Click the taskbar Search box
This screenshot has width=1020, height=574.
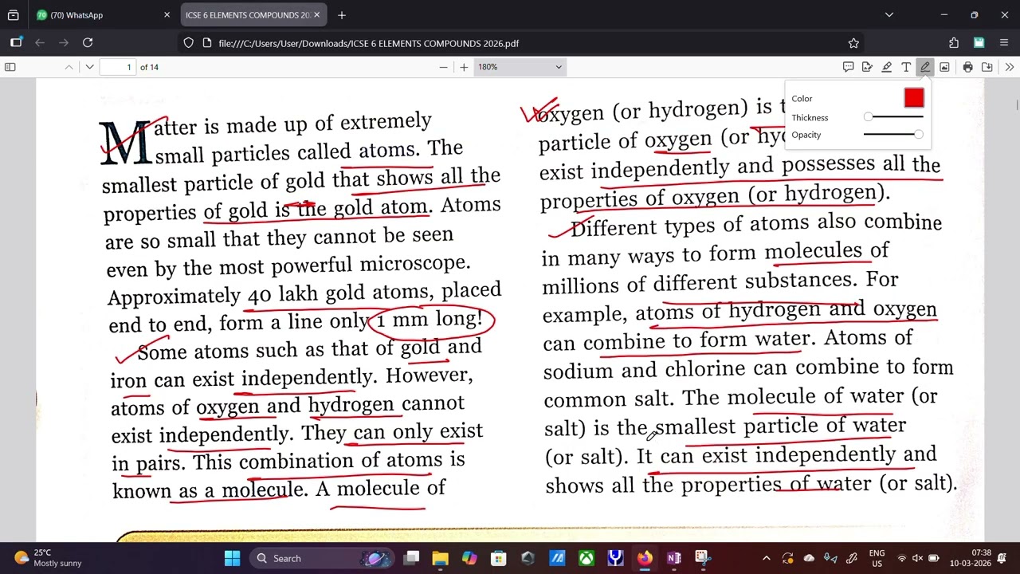(x=324, y=558)
